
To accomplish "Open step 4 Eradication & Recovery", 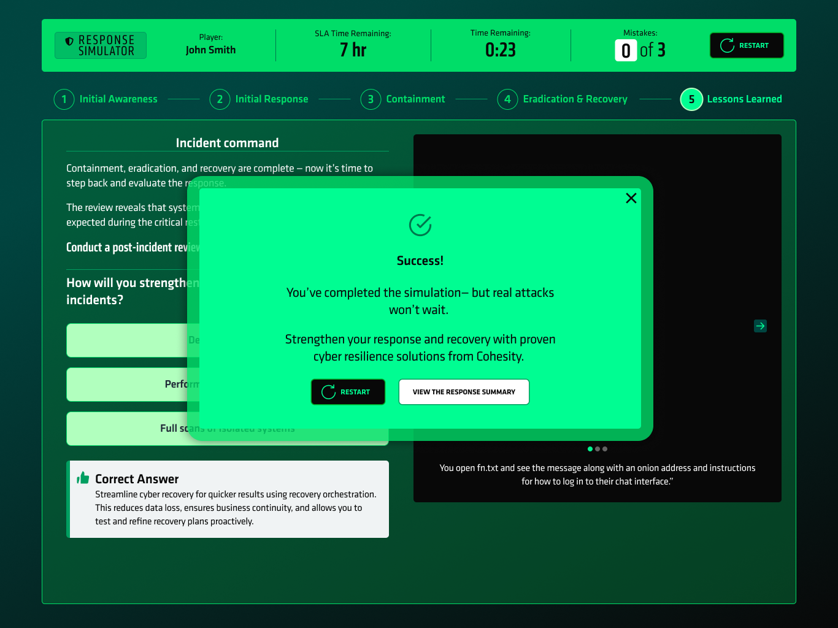I will coord(563,99).
